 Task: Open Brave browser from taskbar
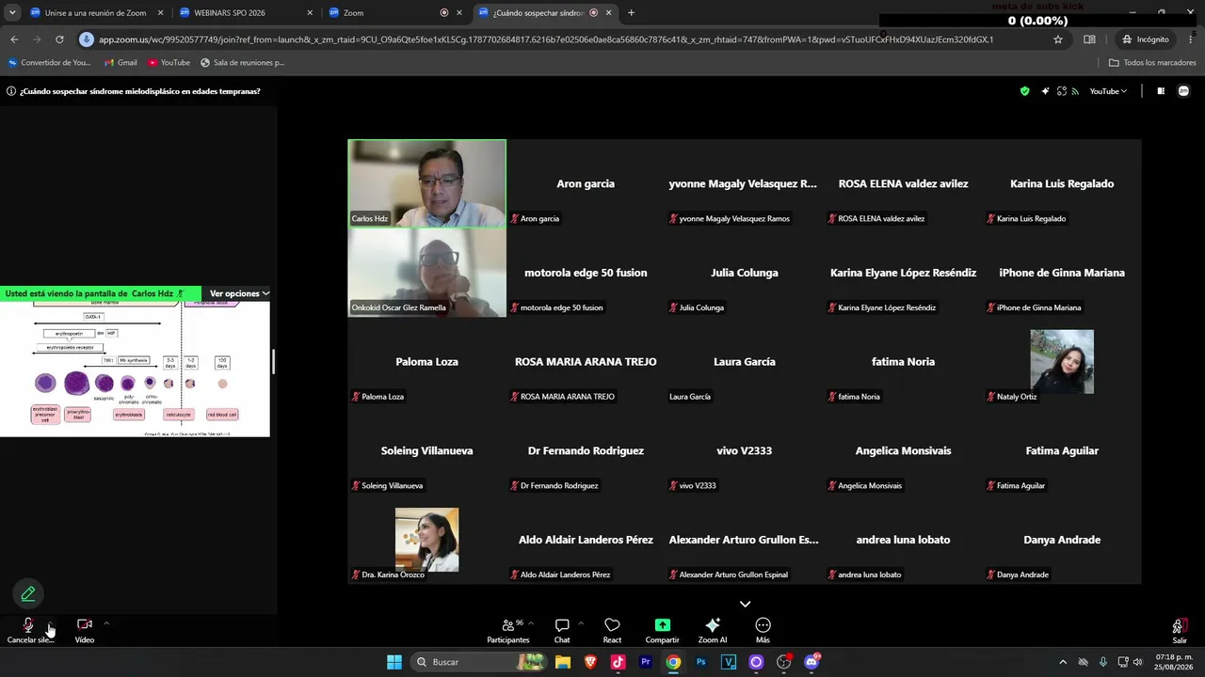coord(590,662)
